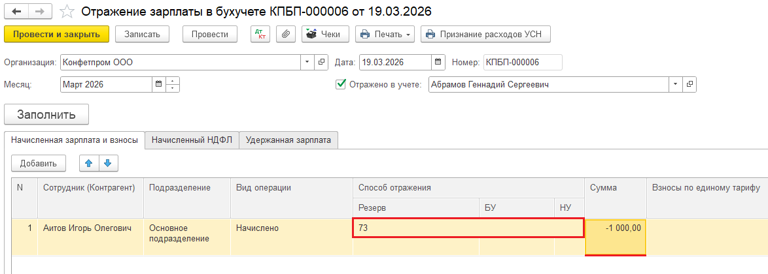The image size is (768, 274).
Task: Focus the Дата input field
Action: [396, 62]
